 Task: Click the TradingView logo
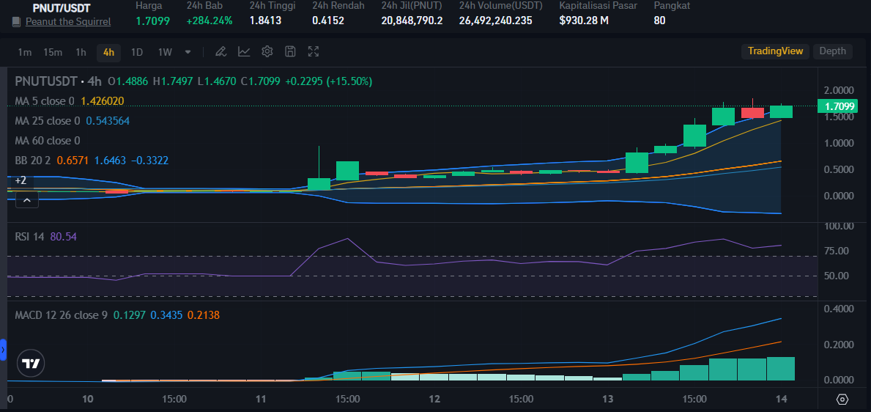click(x=31, y=364)
